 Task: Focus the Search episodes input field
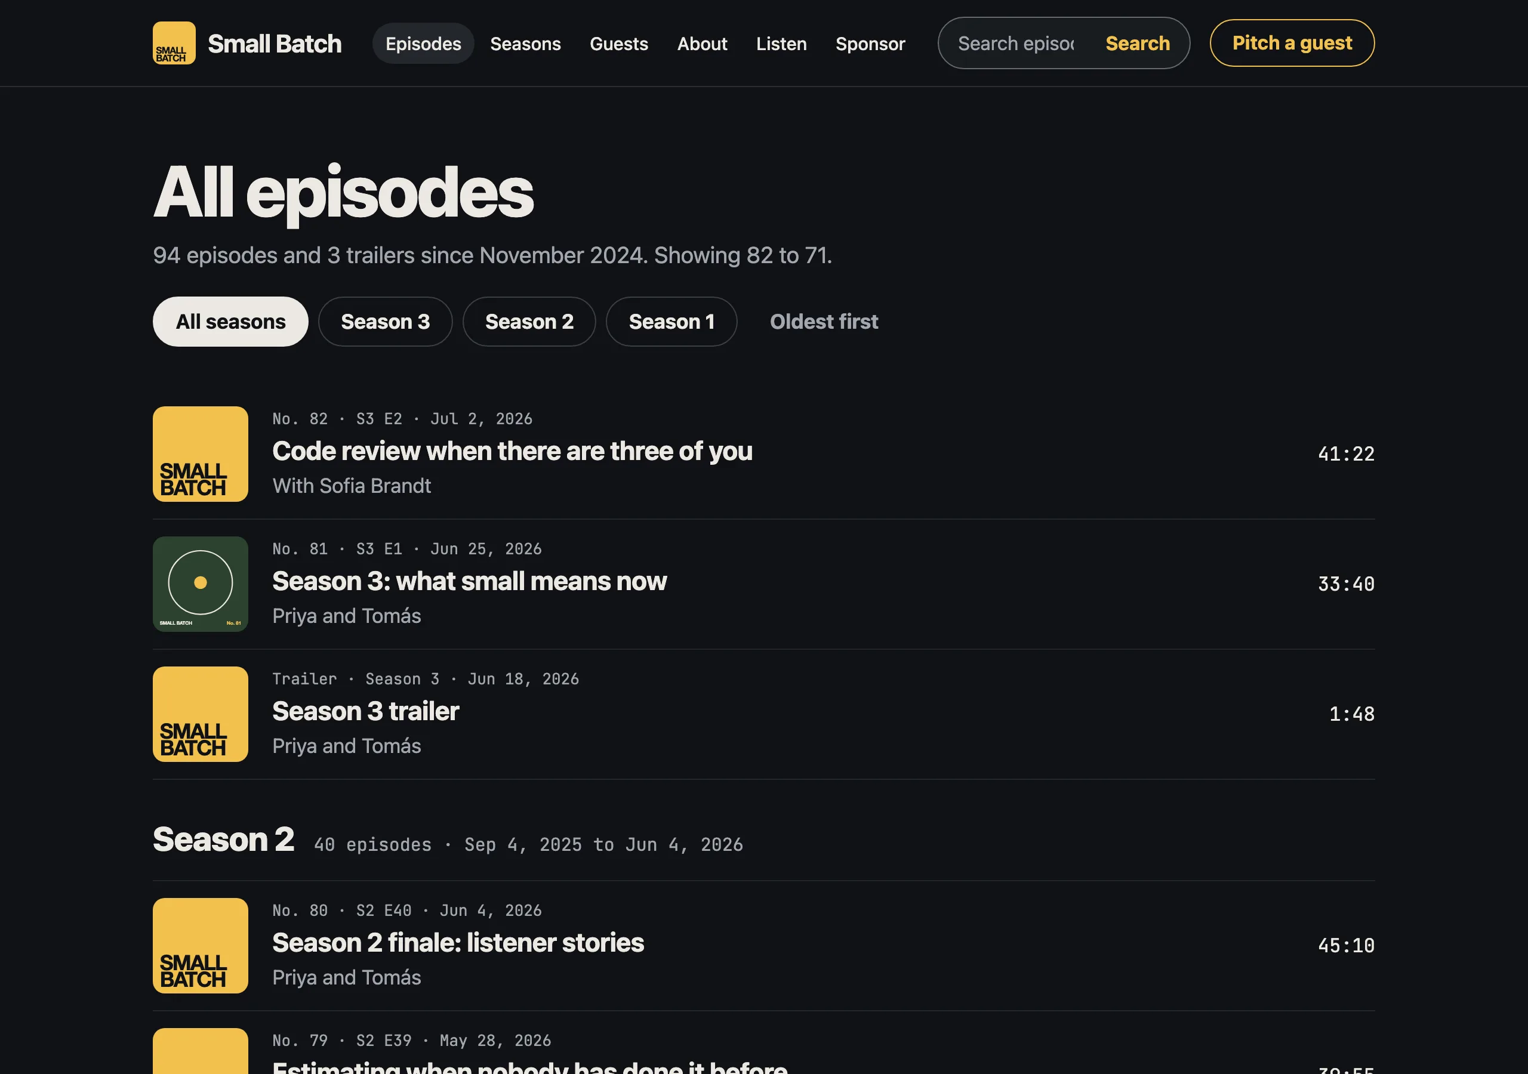point(1015,43)
